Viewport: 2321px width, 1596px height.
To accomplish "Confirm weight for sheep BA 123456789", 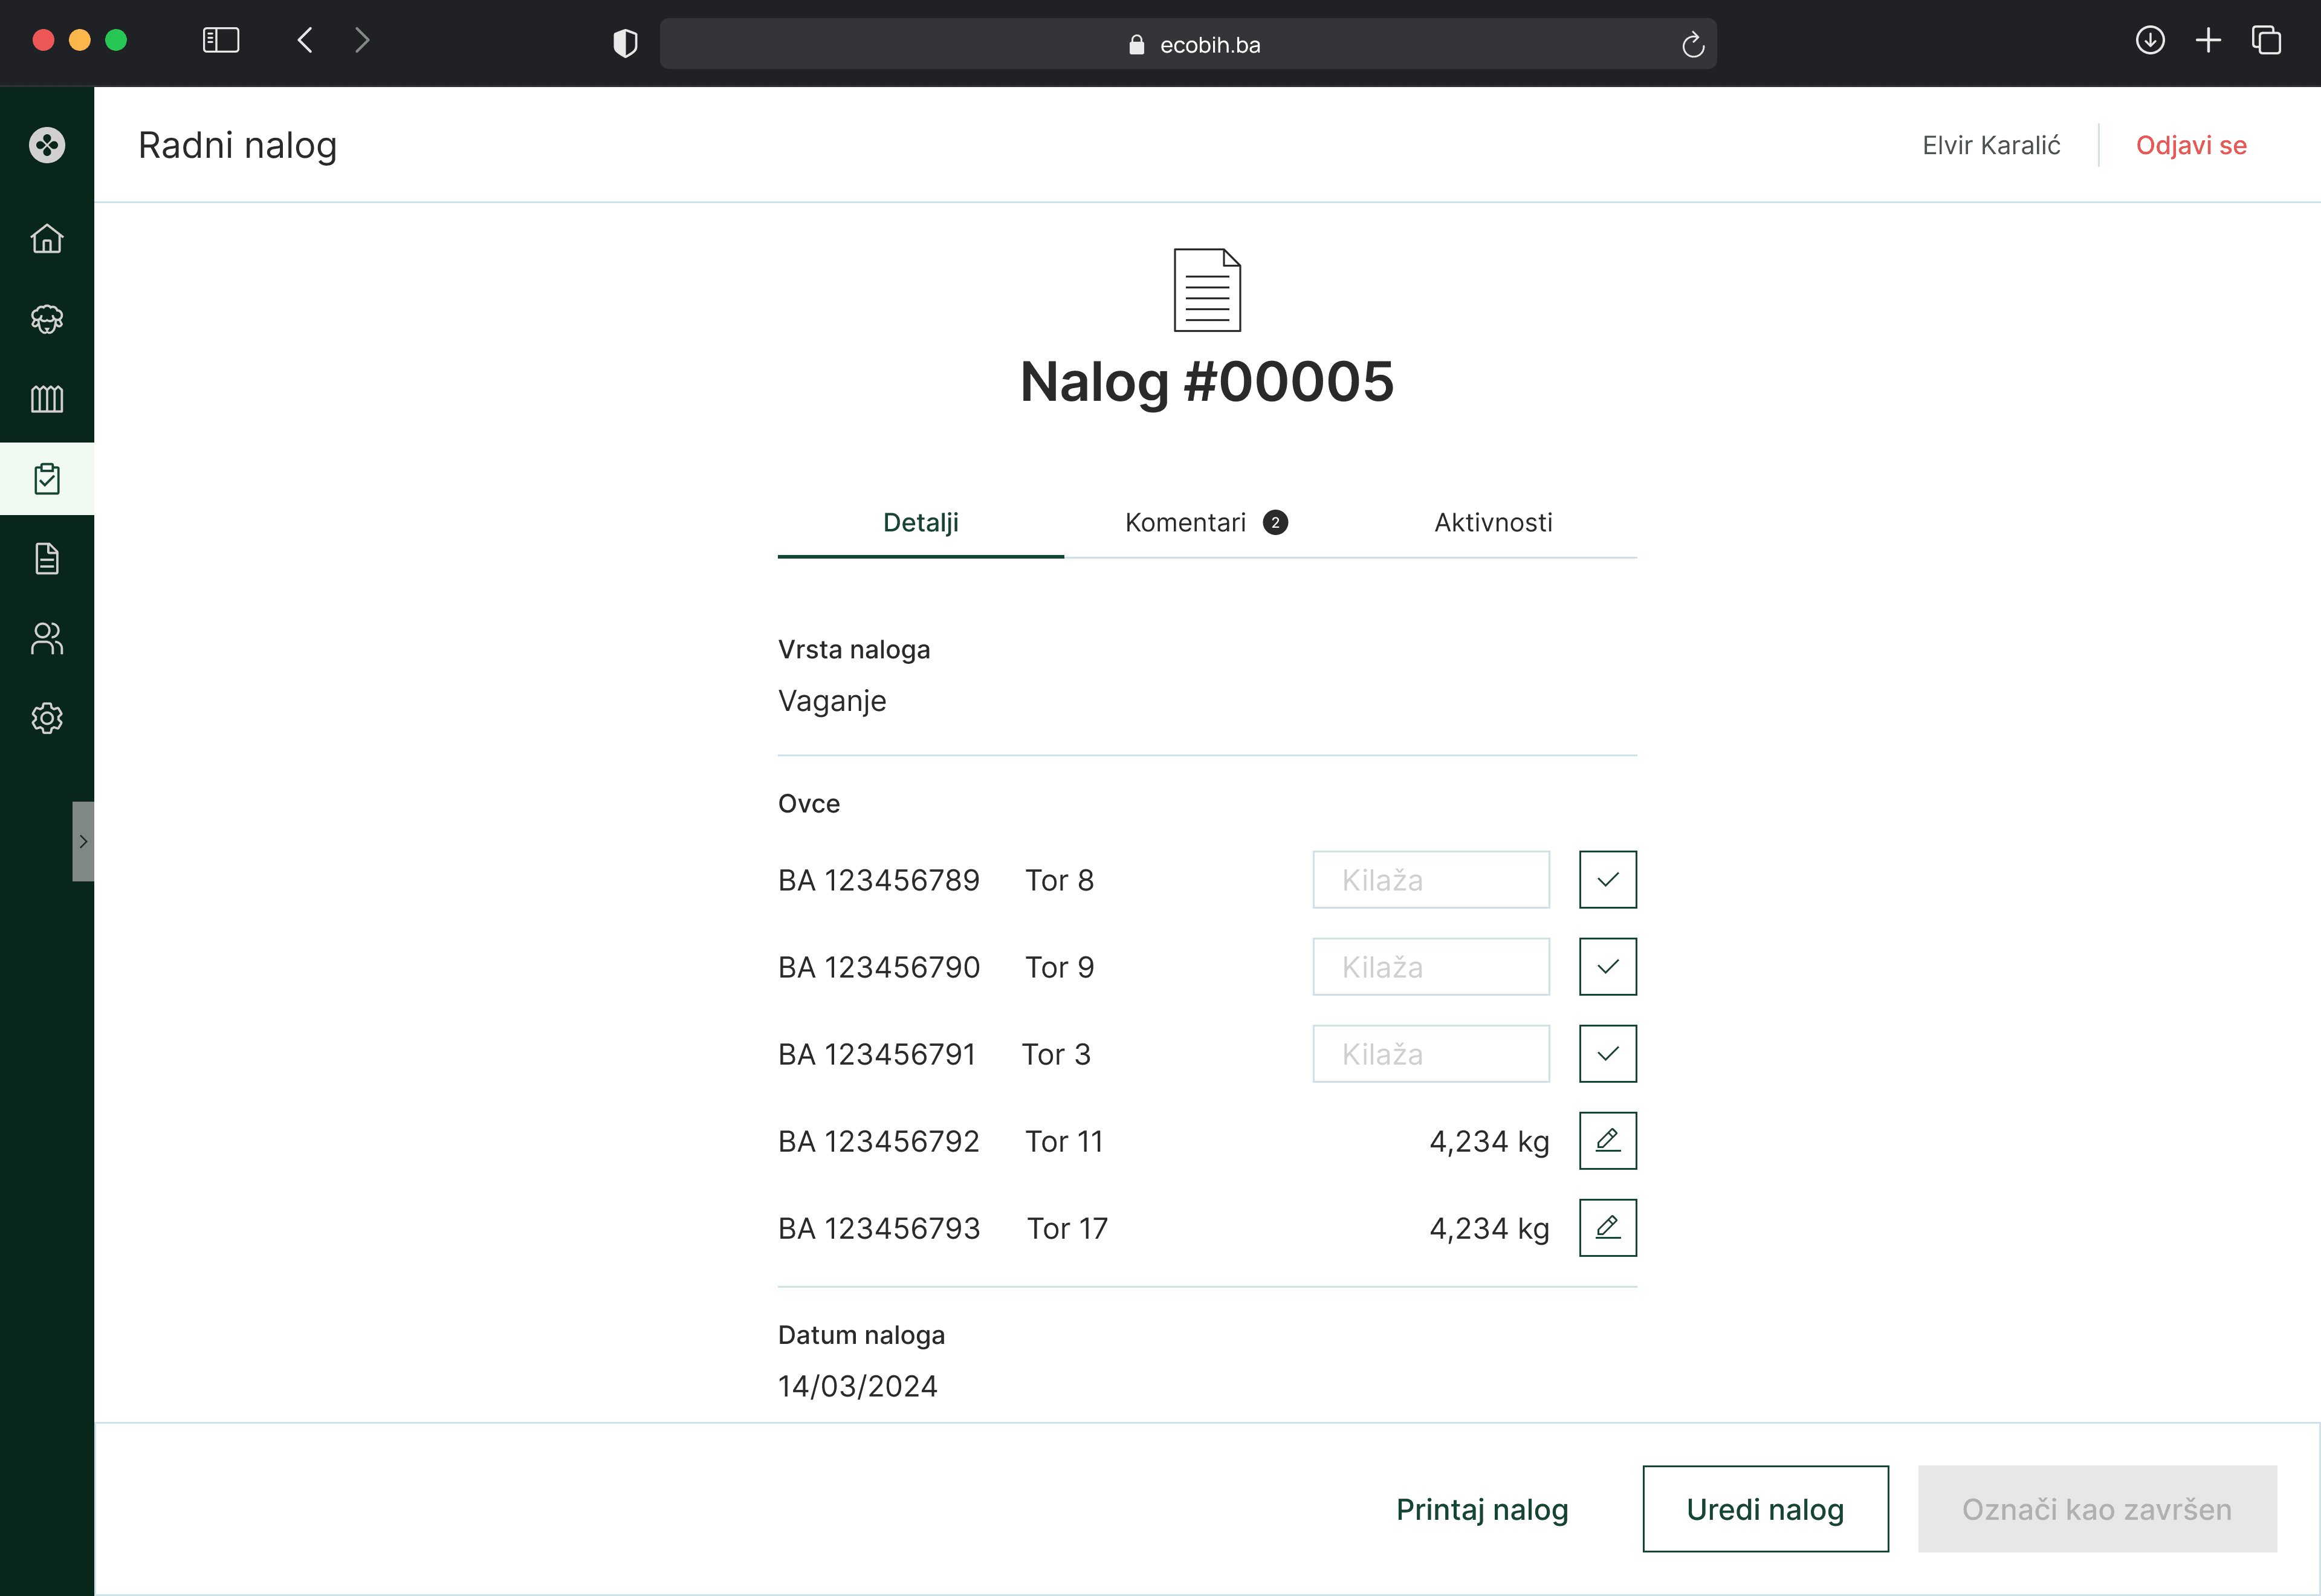I will pos(1607,879).
